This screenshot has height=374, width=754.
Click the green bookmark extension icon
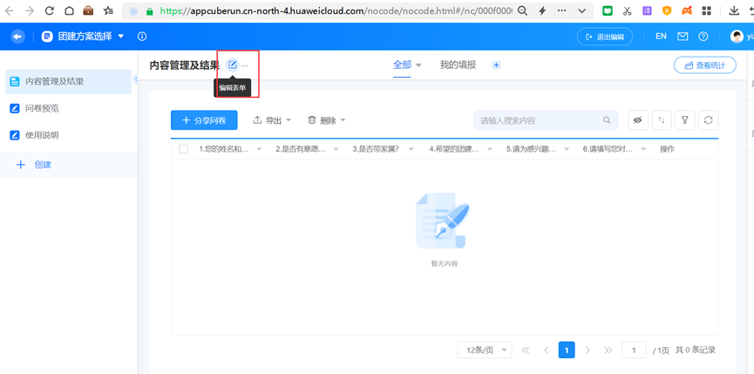(x=608, y=10)
